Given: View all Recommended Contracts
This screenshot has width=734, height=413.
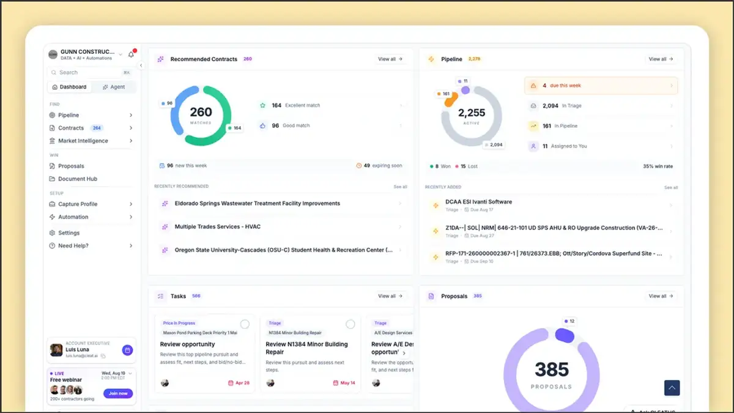Looking at the screenshot, I should pyautogui.click(x=390, y=59).
